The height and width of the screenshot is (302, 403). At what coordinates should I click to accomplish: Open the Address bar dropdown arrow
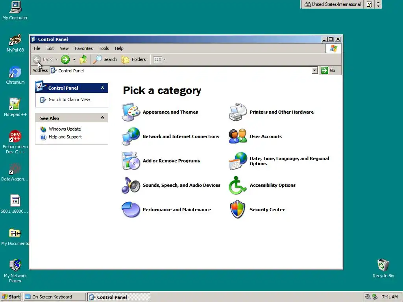point(314,70)
